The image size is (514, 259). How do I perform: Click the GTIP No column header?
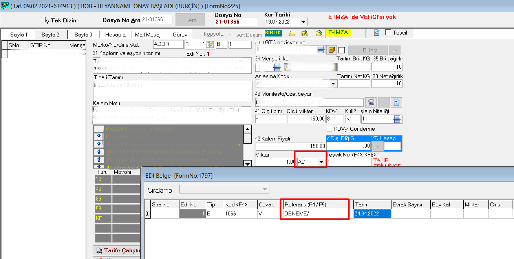click(x=48, y=45)
